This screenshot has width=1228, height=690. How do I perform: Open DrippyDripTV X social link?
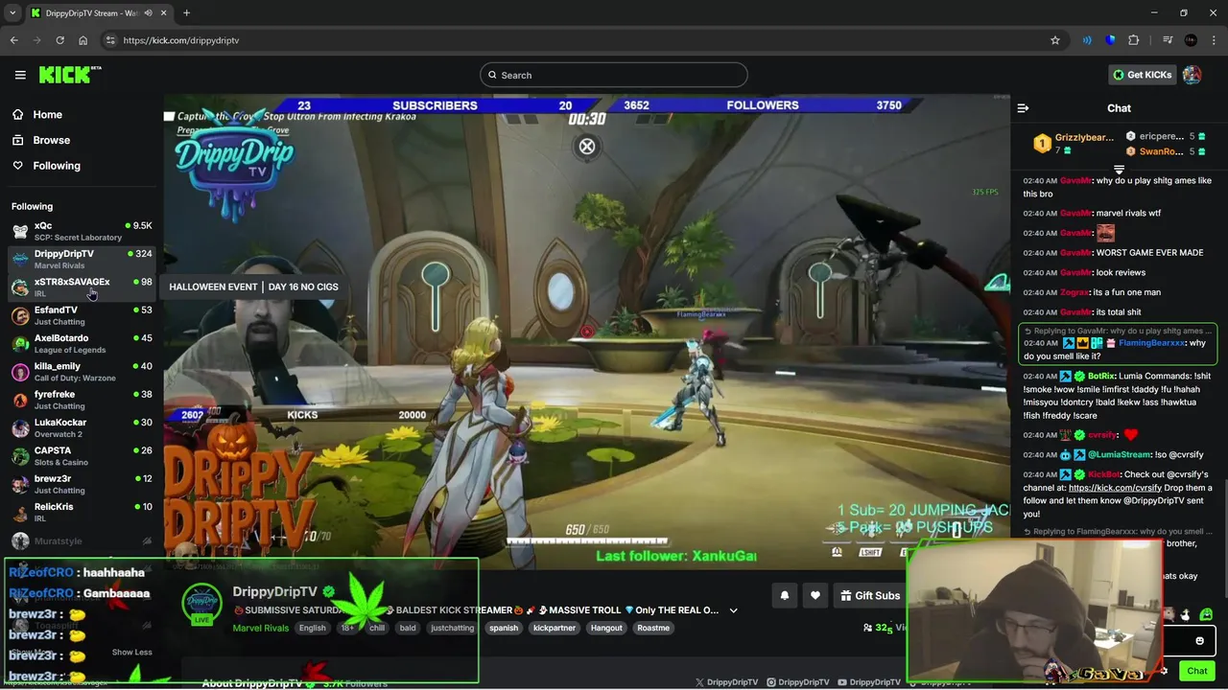(726, 682)
